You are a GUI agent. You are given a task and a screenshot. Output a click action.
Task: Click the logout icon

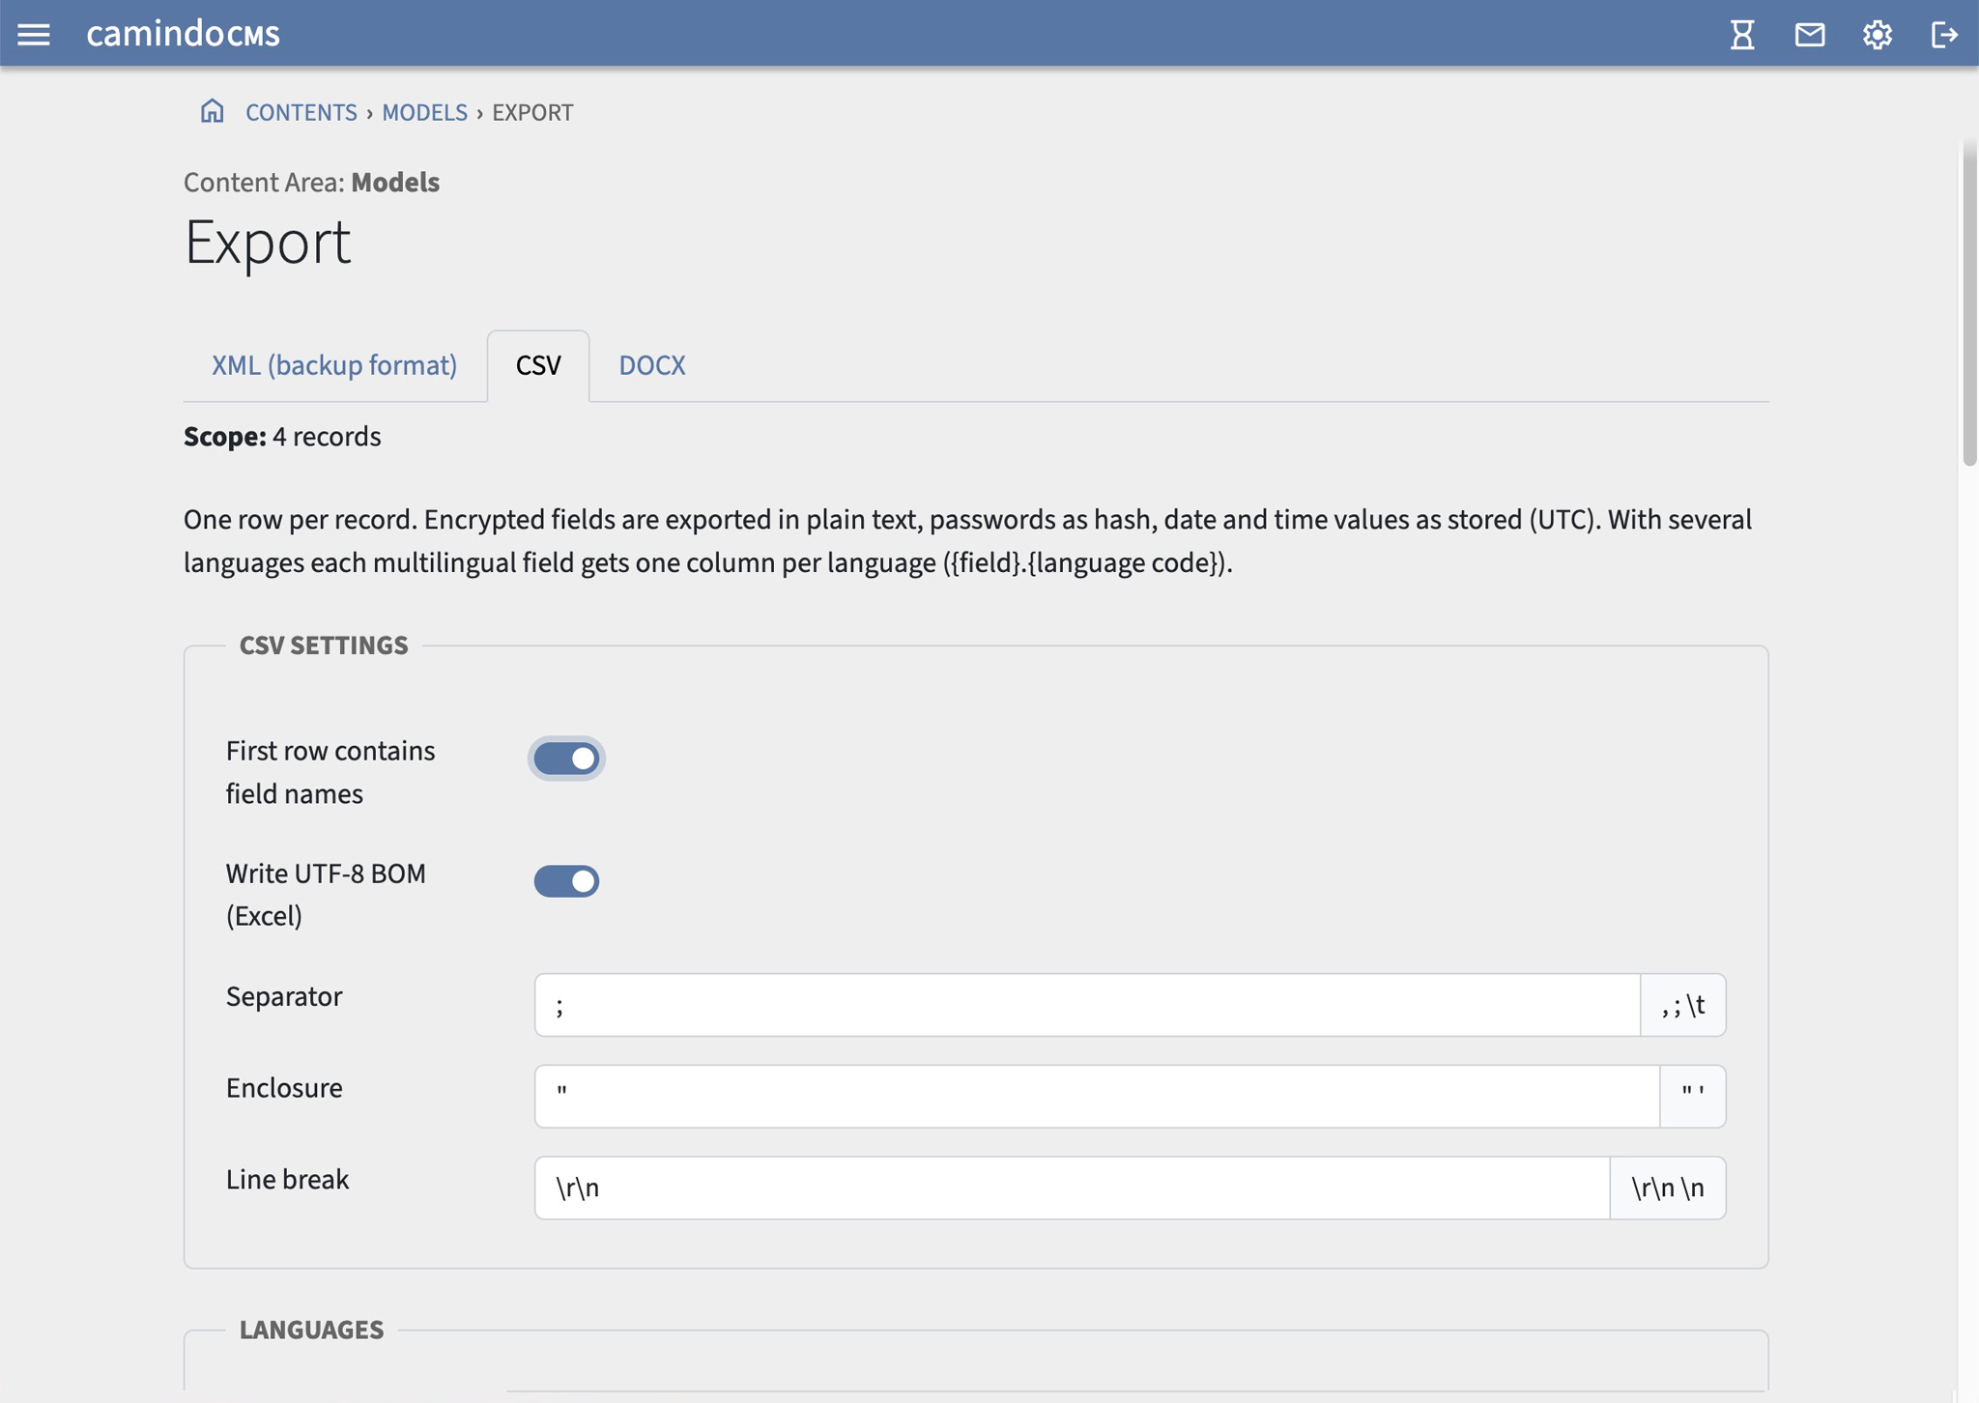[x=1944, y=35]
